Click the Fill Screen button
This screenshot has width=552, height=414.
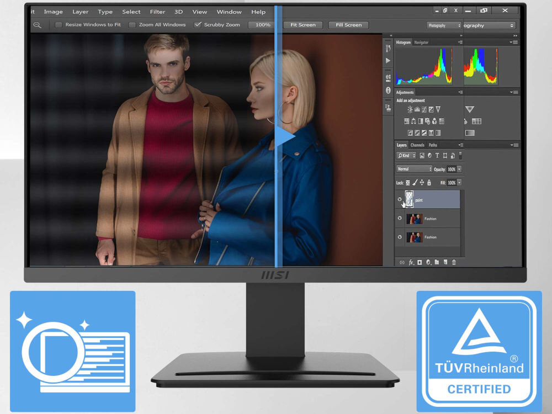(349, 25)
